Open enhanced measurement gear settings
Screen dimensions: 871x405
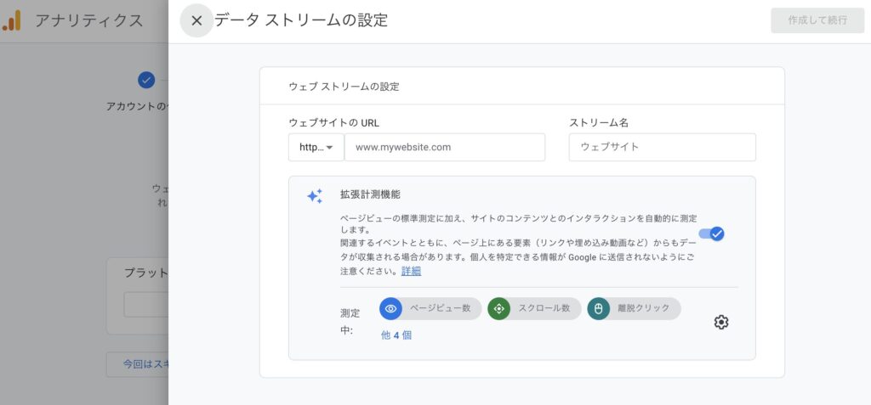[x=721, y=322]
